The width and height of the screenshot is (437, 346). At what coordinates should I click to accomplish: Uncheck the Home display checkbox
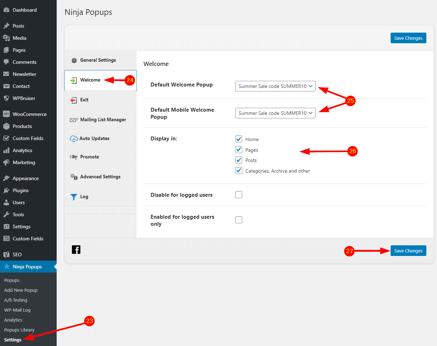(239, 139)
